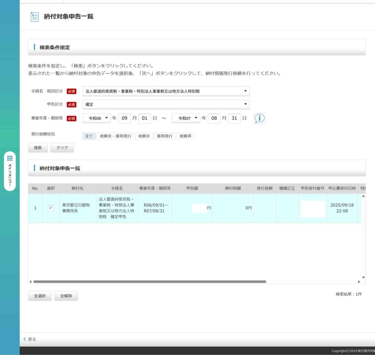The width and height of the screenshot is (375, 355).
Task: Select the 全て status filter
Action: [x=89, y=136]
